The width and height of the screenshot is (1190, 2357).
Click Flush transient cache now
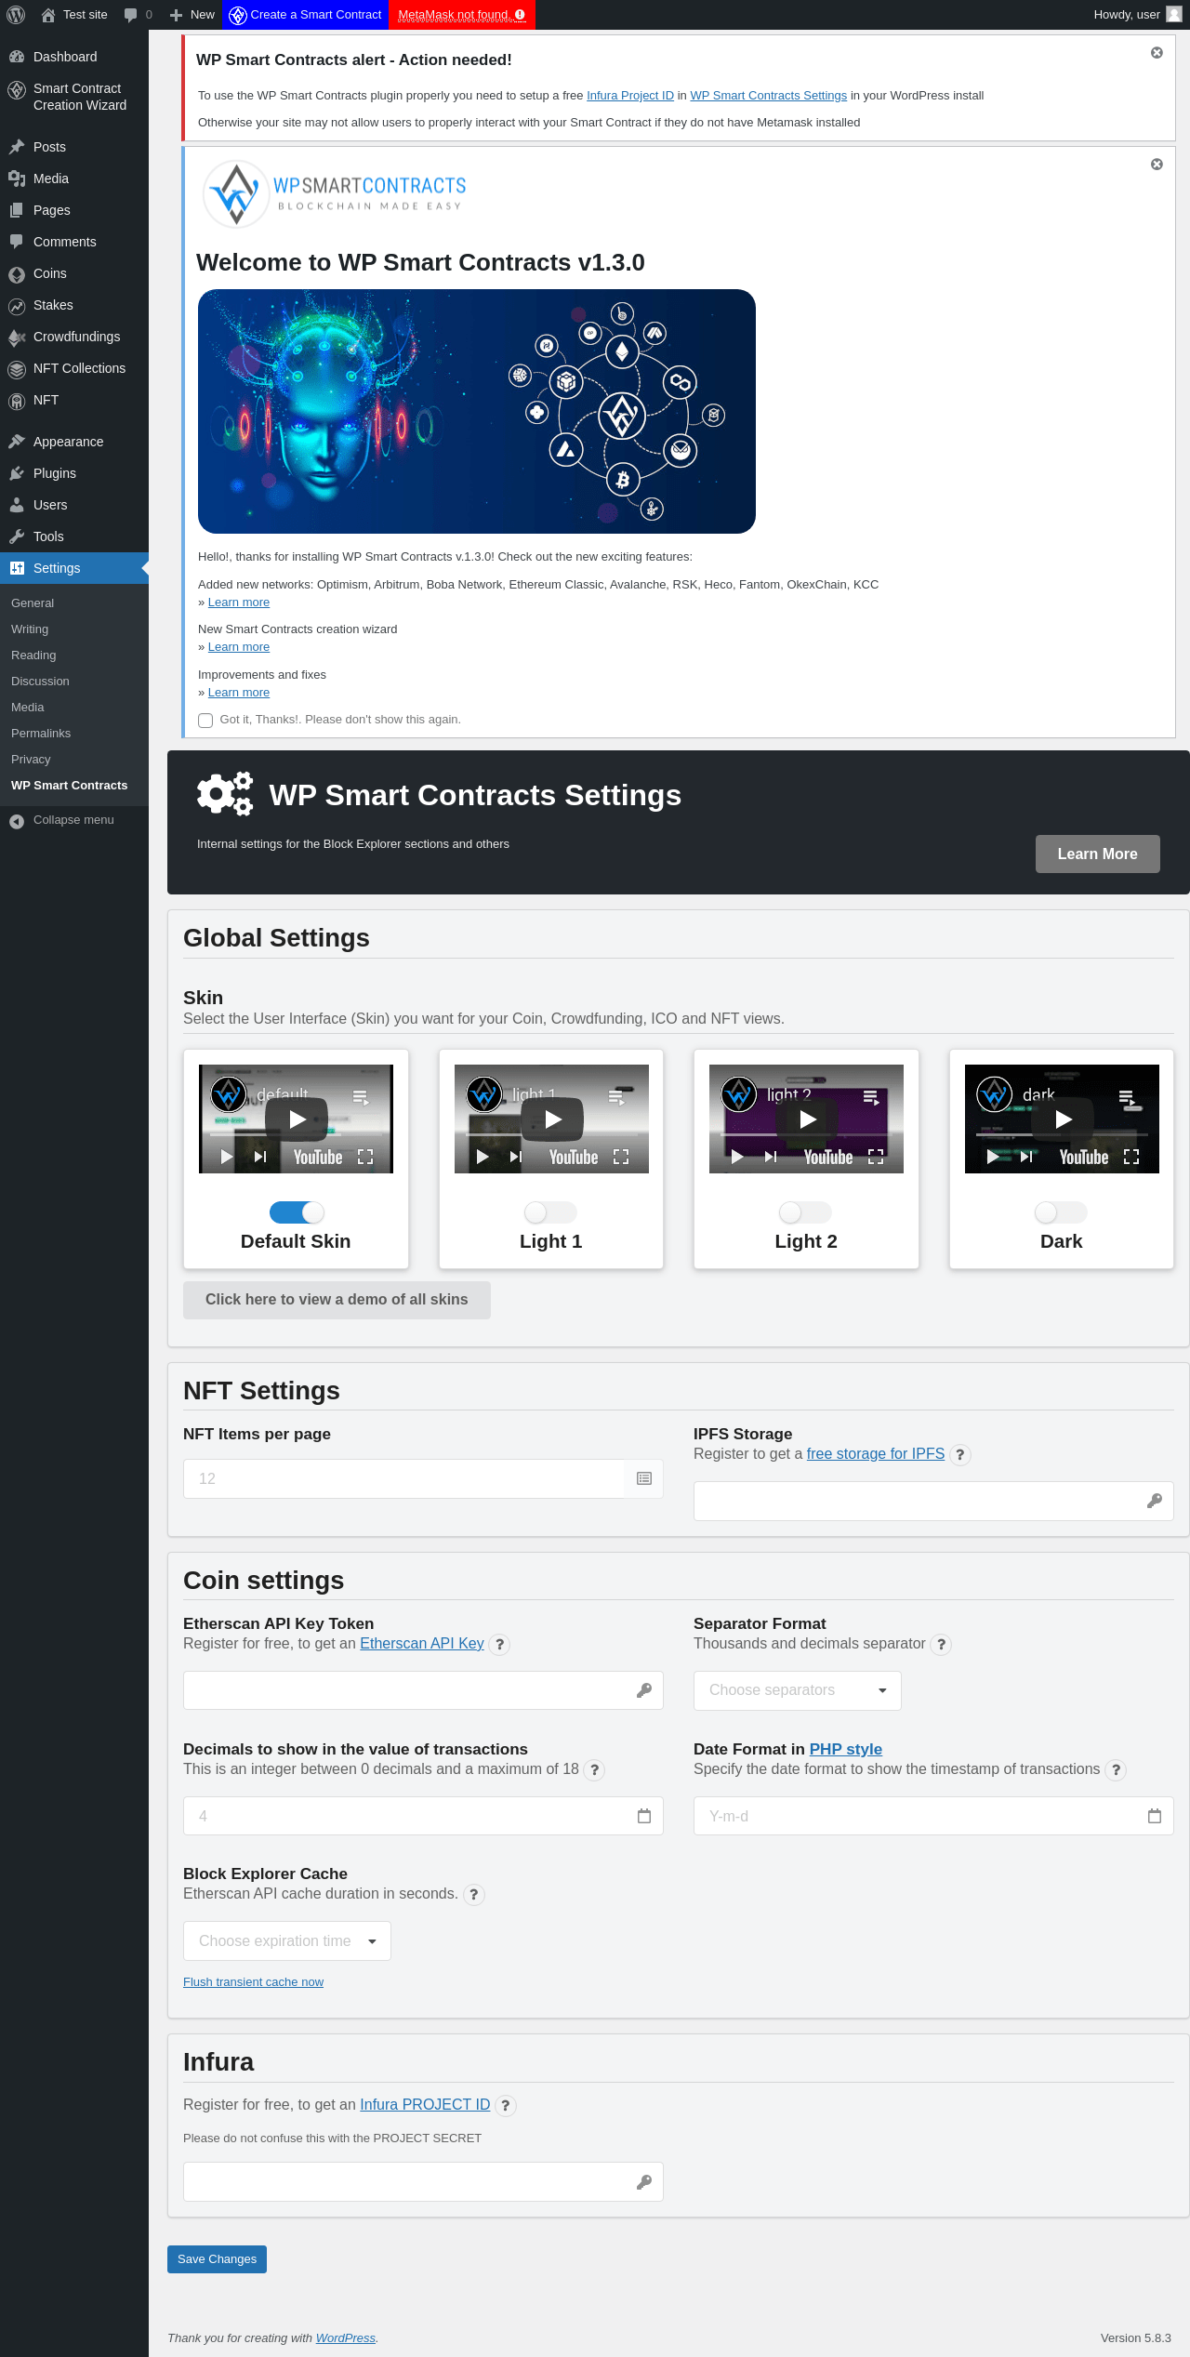pos(254,1981)
